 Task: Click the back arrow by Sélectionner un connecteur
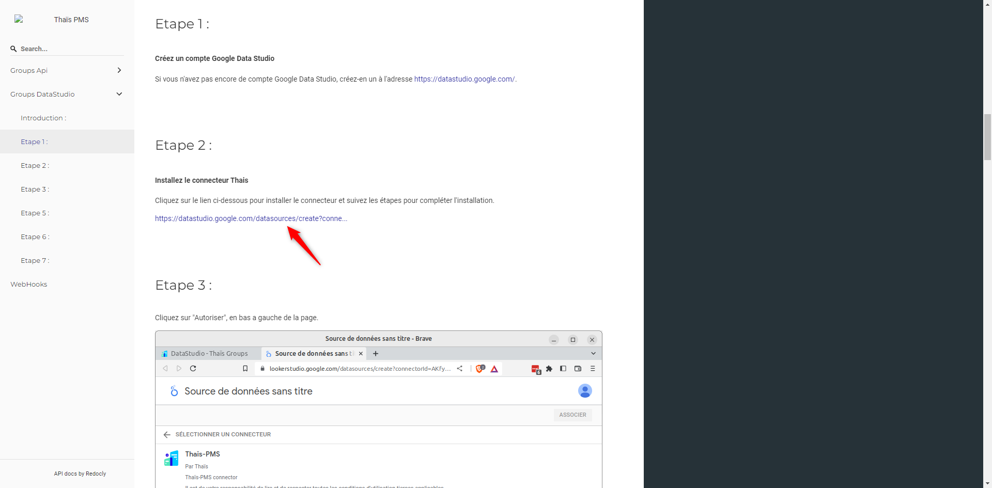167,435
